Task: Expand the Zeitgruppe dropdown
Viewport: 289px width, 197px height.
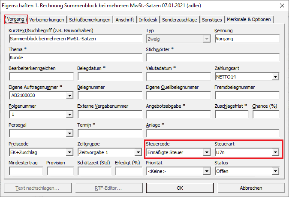Action: 138,152
